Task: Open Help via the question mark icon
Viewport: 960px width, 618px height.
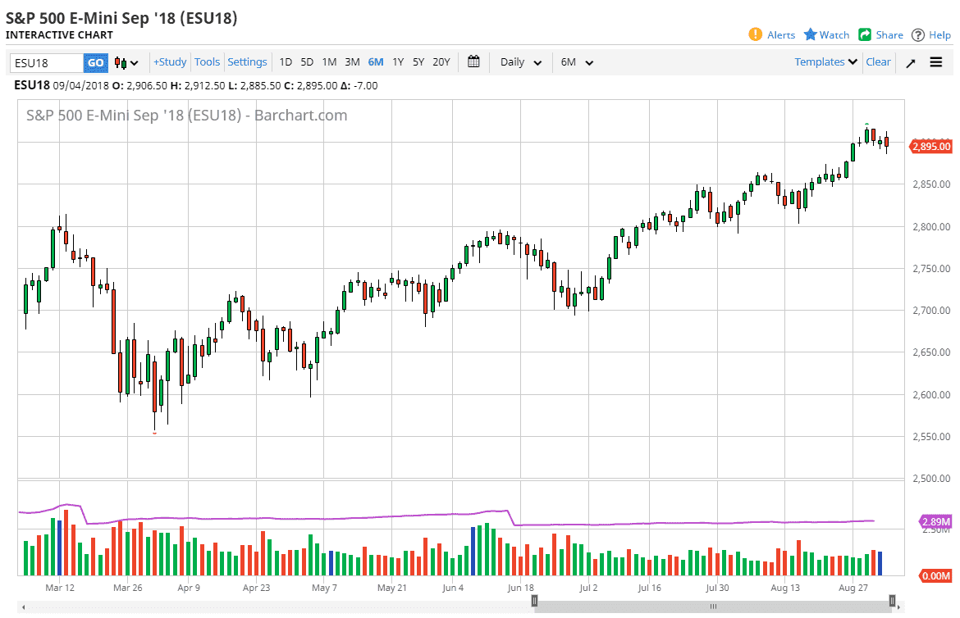Action: click(x=917, y=34)
